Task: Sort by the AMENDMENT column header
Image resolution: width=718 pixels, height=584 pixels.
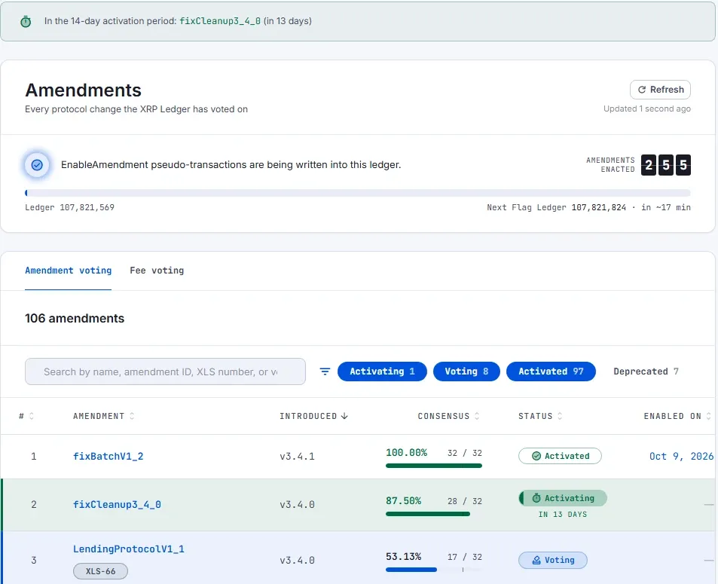Action: (103, 416)
